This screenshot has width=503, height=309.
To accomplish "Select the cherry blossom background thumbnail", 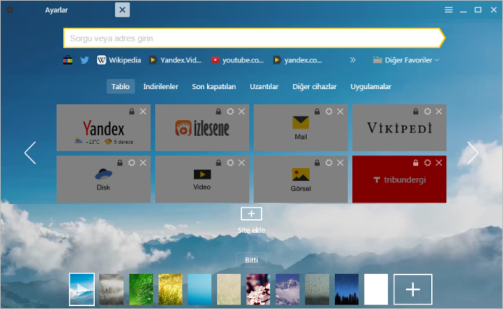I will pyautogui.click(x=258, y=289).
